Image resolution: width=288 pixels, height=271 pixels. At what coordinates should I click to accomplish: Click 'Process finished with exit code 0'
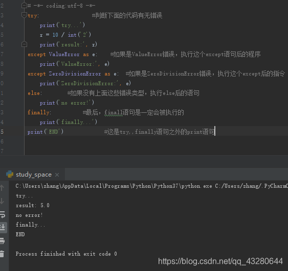[x=67, y=254]
